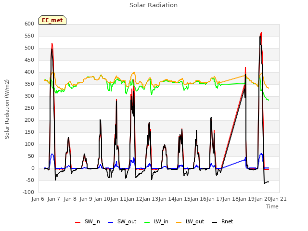The image size is (308, 231).
Task: Click the Jan 11 x-axis label
Action: click(x=118, y=199)
